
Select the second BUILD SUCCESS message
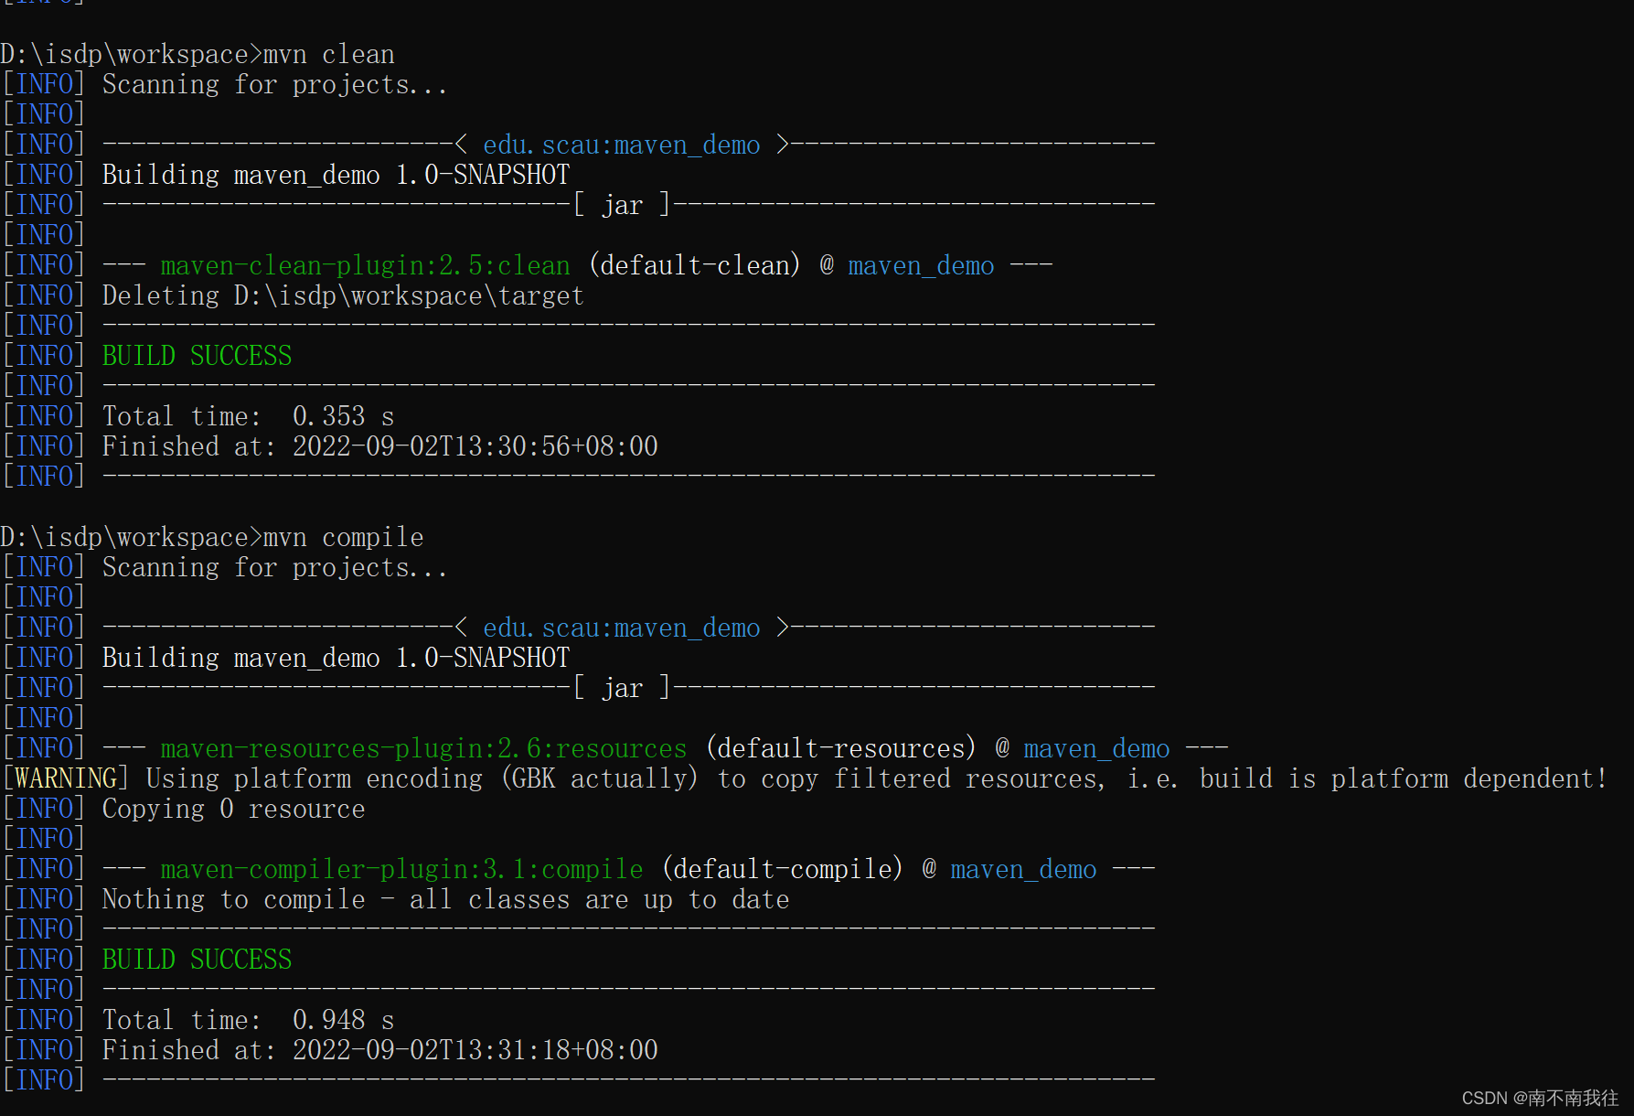click(x=197, y=959)
